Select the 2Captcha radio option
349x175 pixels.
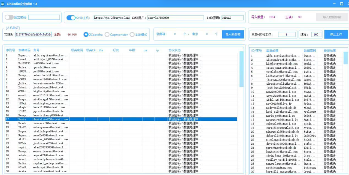(x=86, y=34)
